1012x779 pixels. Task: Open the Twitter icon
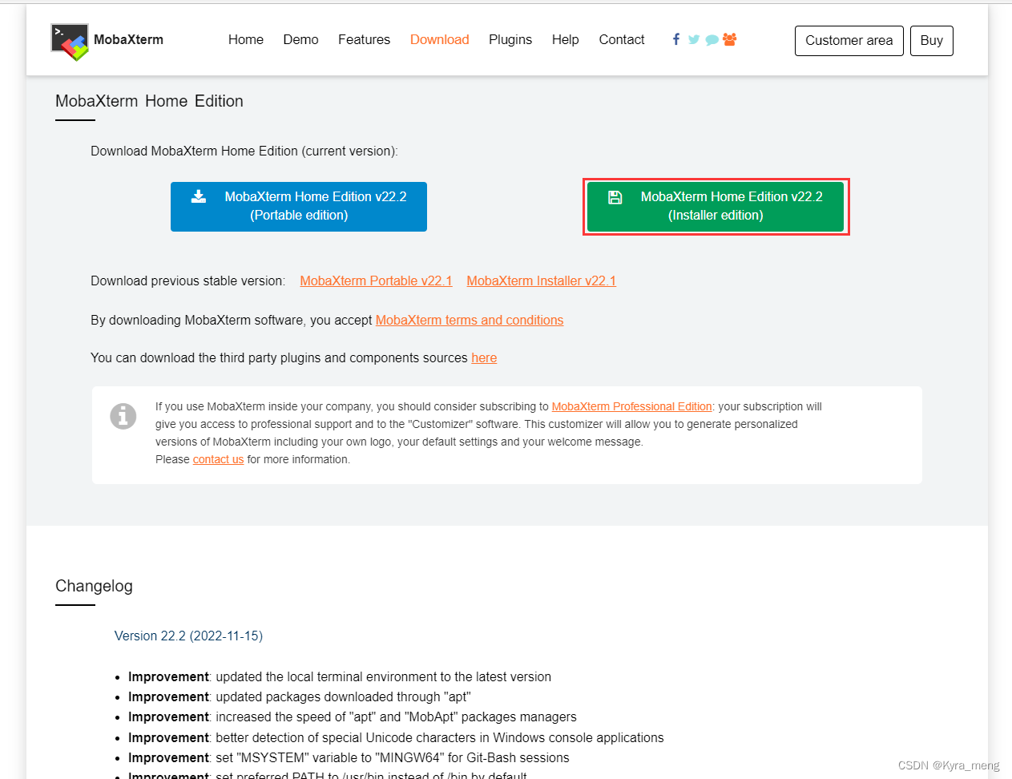tap(693, 39)
